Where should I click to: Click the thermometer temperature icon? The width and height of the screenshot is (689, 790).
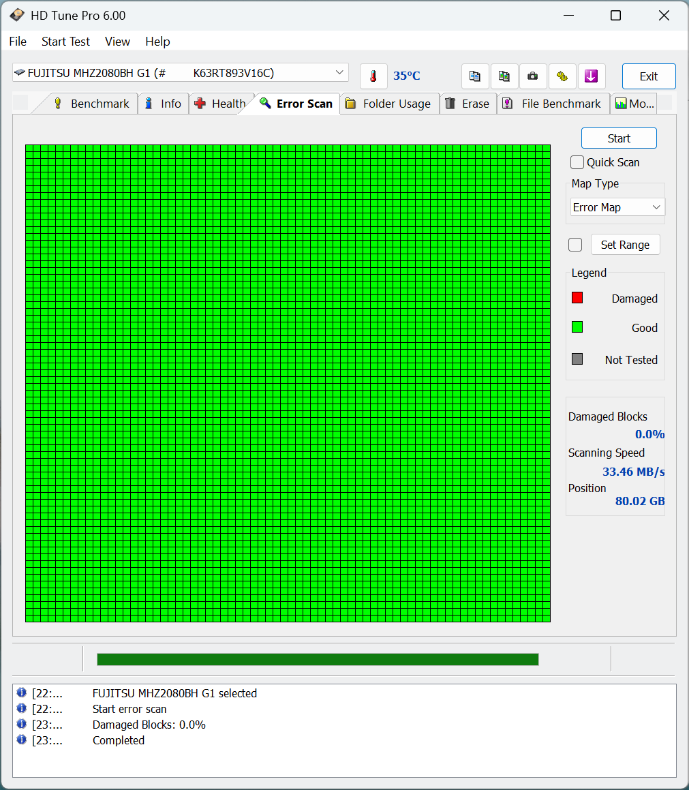(373, 76)
